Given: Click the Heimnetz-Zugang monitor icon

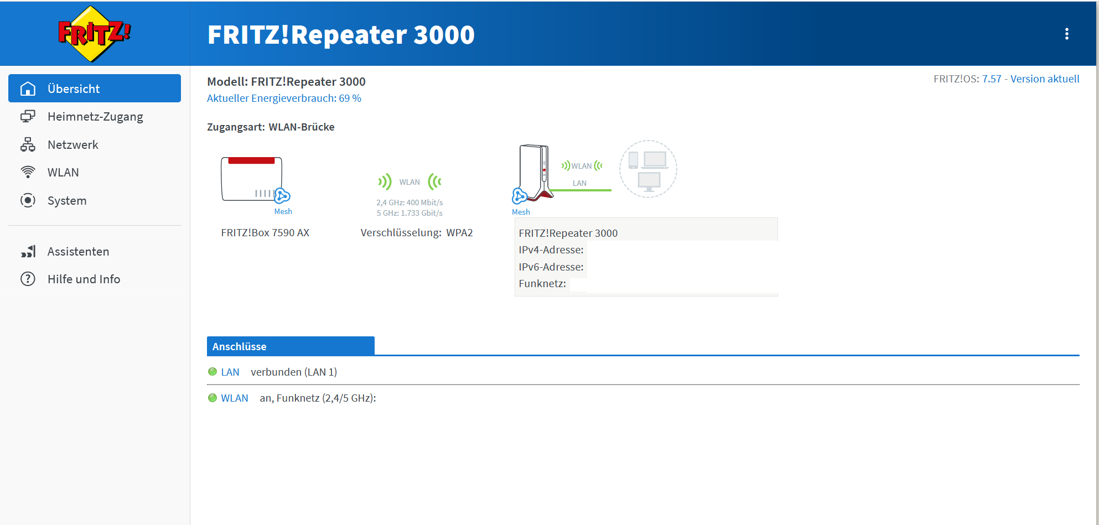Looking at the screenshot, I should click(28, 116).
